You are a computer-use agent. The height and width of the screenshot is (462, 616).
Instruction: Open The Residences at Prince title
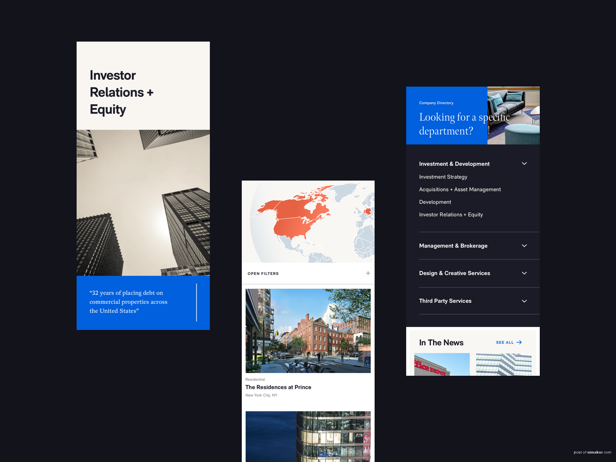(x=278, y=387)
